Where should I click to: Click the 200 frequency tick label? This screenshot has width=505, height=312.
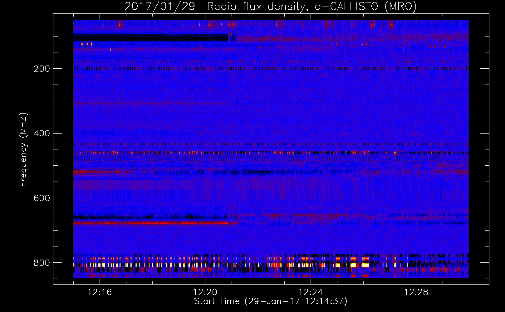click(x=42, y=69)
